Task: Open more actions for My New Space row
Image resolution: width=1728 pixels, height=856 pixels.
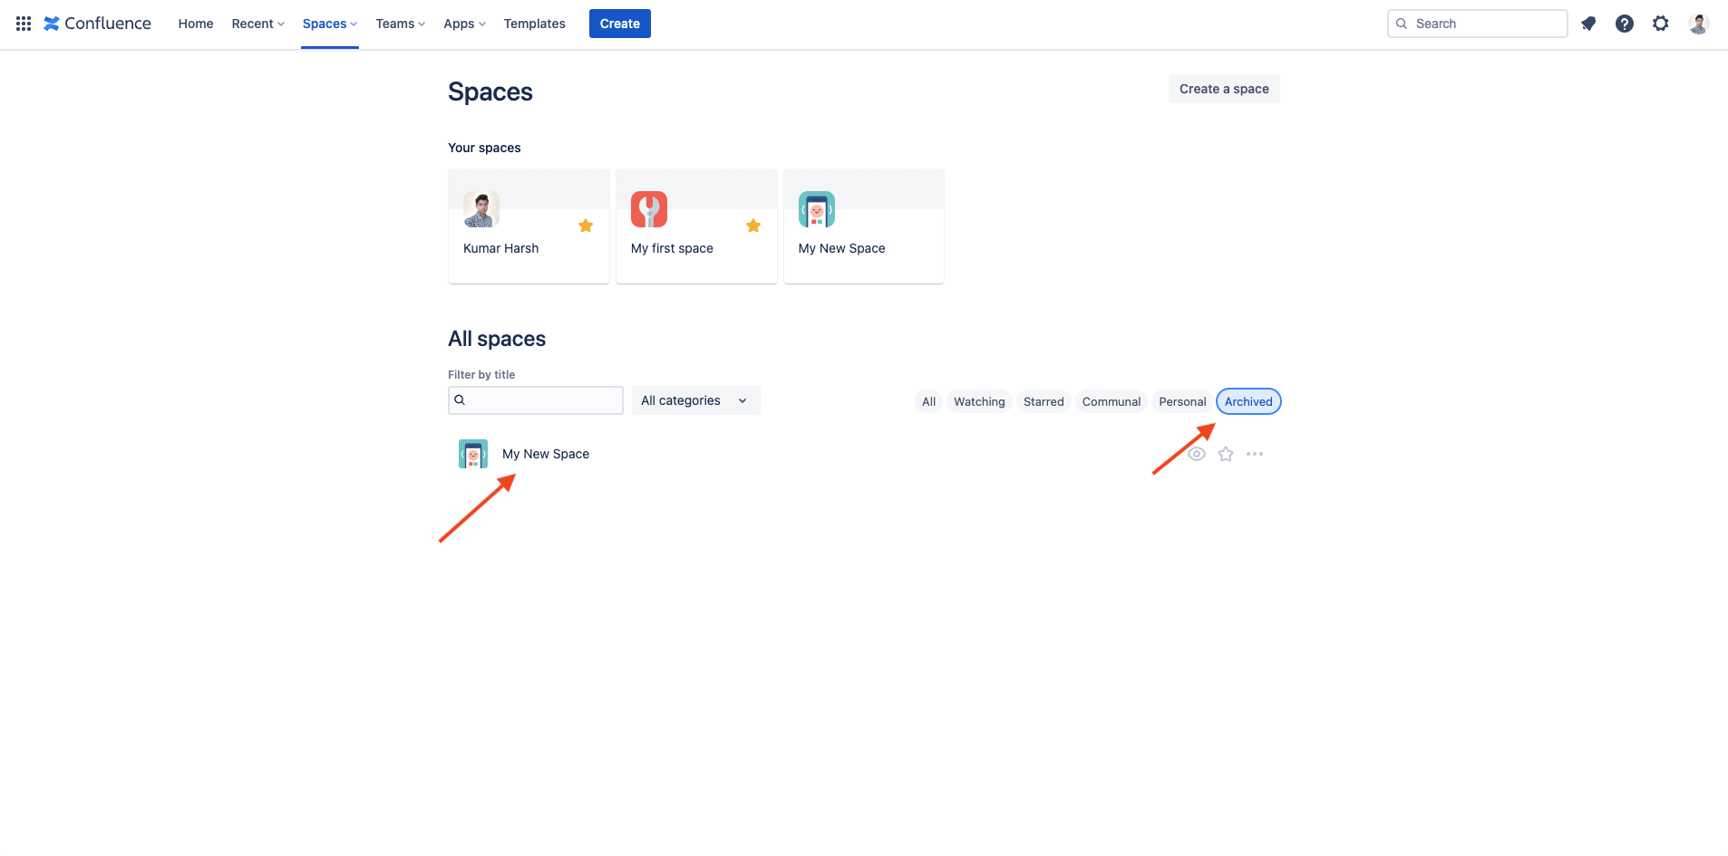Action: (x=1255, y=454)
